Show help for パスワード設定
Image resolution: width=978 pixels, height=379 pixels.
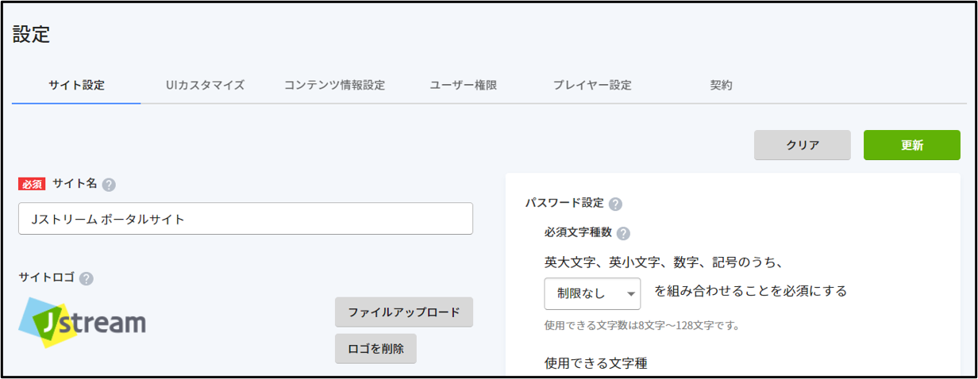615,204
